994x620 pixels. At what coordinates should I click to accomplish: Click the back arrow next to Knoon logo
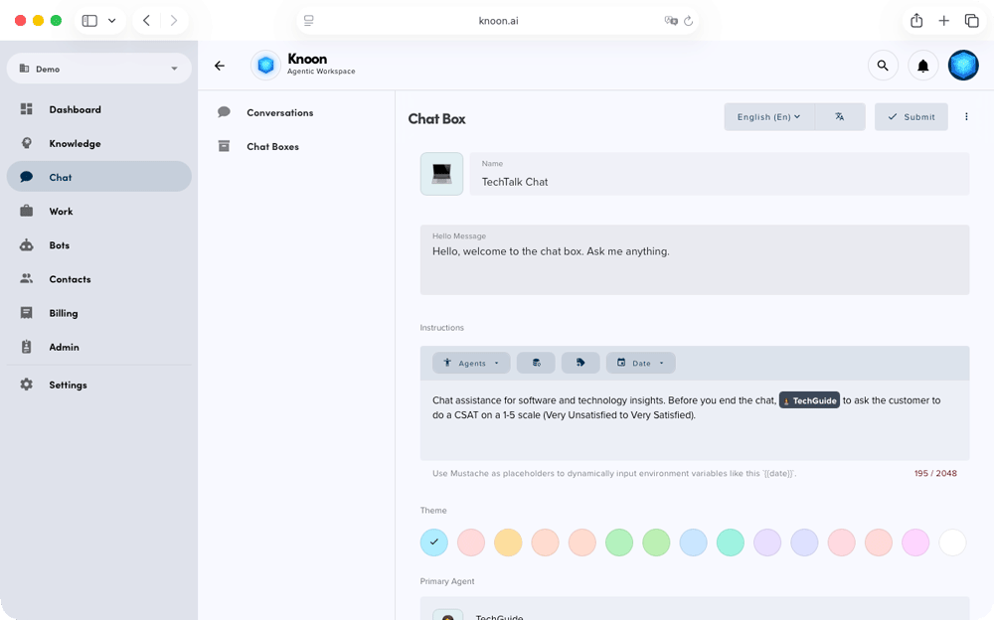[x=220, y=66]
